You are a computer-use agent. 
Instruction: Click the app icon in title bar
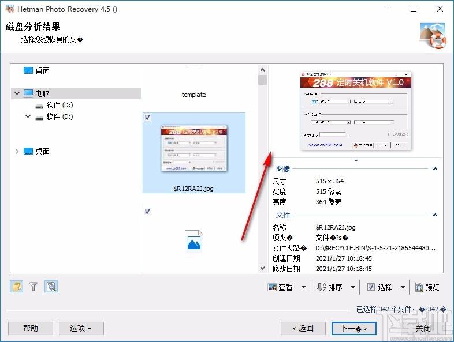tap(10, 9)
